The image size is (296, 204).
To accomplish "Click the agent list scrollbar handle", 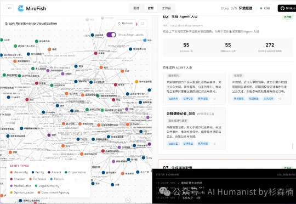I will click(293, 146).
